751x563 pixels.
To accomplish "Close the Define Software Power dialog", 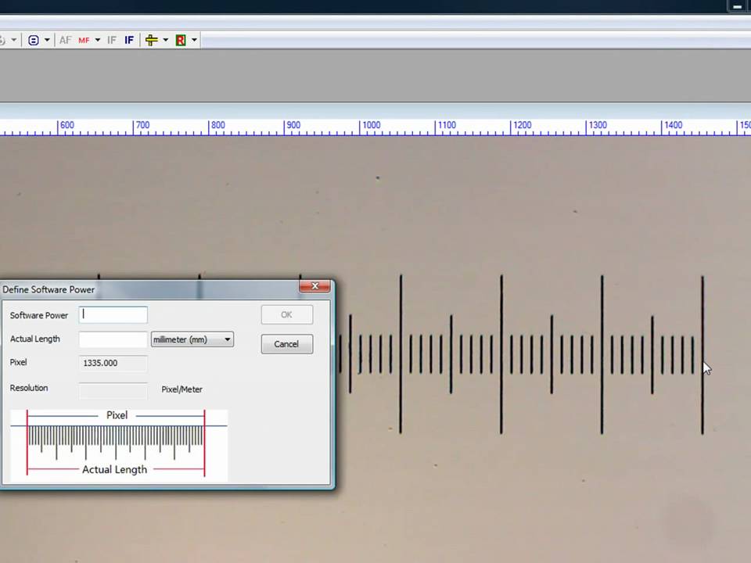I will pyautogui.click(x=314, y=286).
